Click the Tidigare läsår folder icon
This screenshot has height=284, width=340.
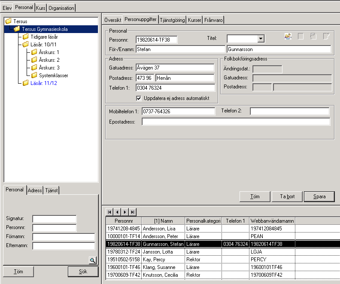[25, 36]
